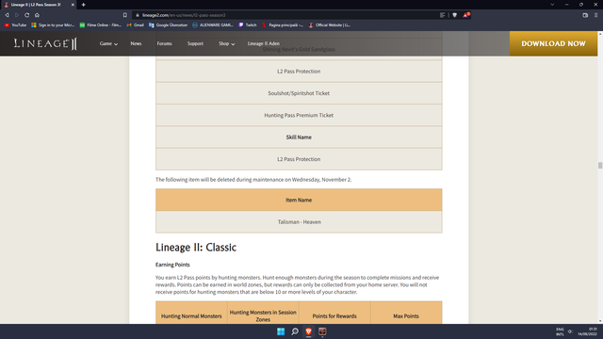
Task: Click the padlock site info icon
Action: (x=138, y=15)
